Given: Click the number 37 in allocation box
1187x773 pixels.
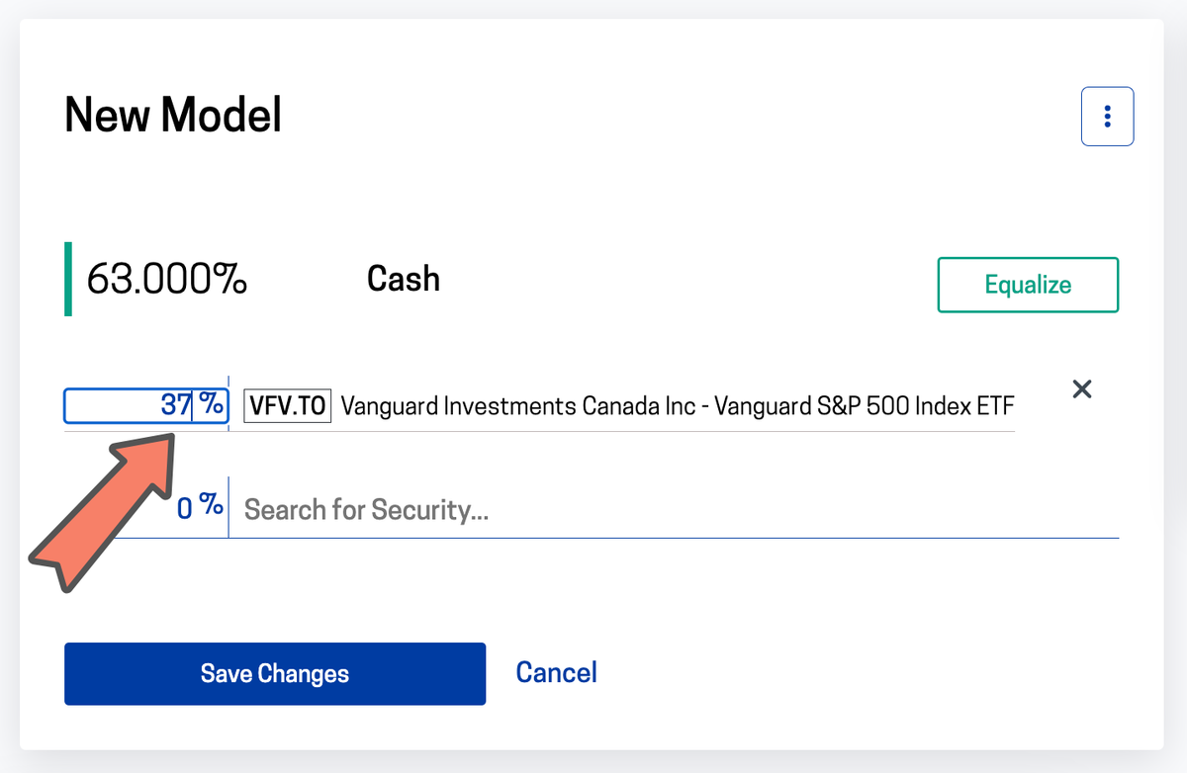Looking at the screenshot, I should (x=175, y=405).
